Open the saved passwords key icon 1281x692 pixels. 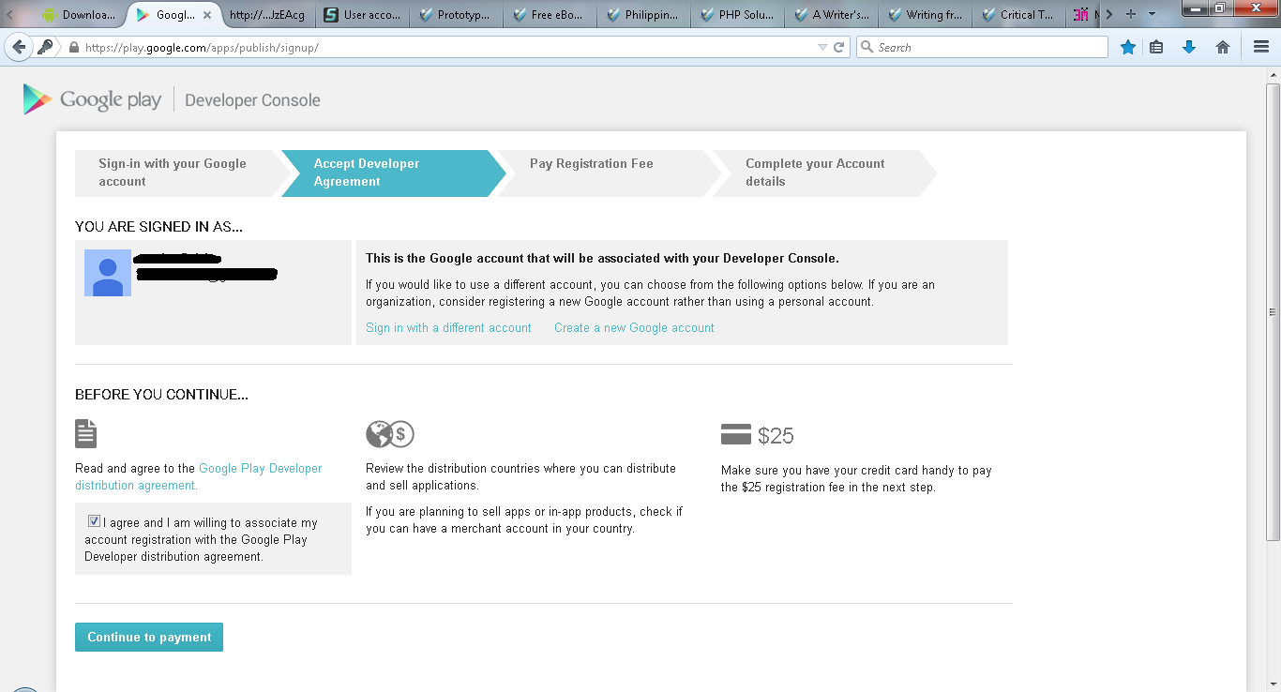pyautogui.click(x=45, y=47)
